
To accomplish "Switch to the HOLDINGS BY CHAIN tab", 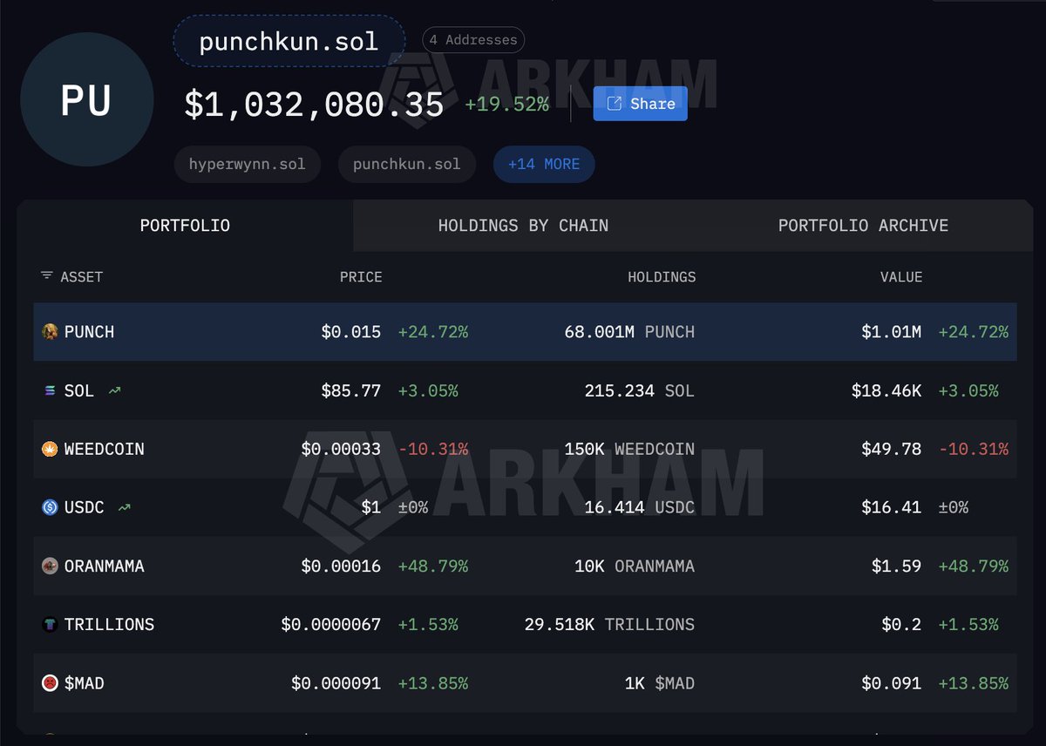I will (x=523, y=226).
